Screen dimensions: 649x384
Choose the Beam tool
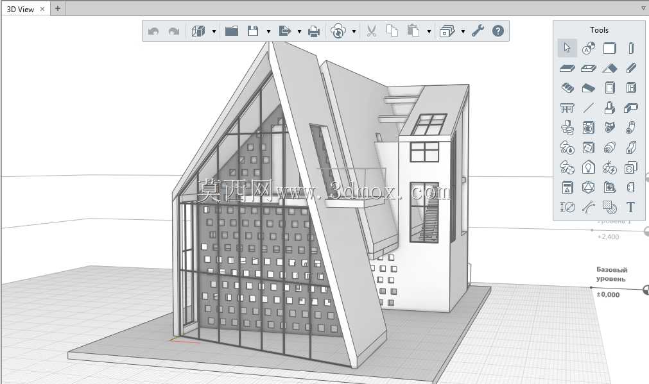(631, 68)
